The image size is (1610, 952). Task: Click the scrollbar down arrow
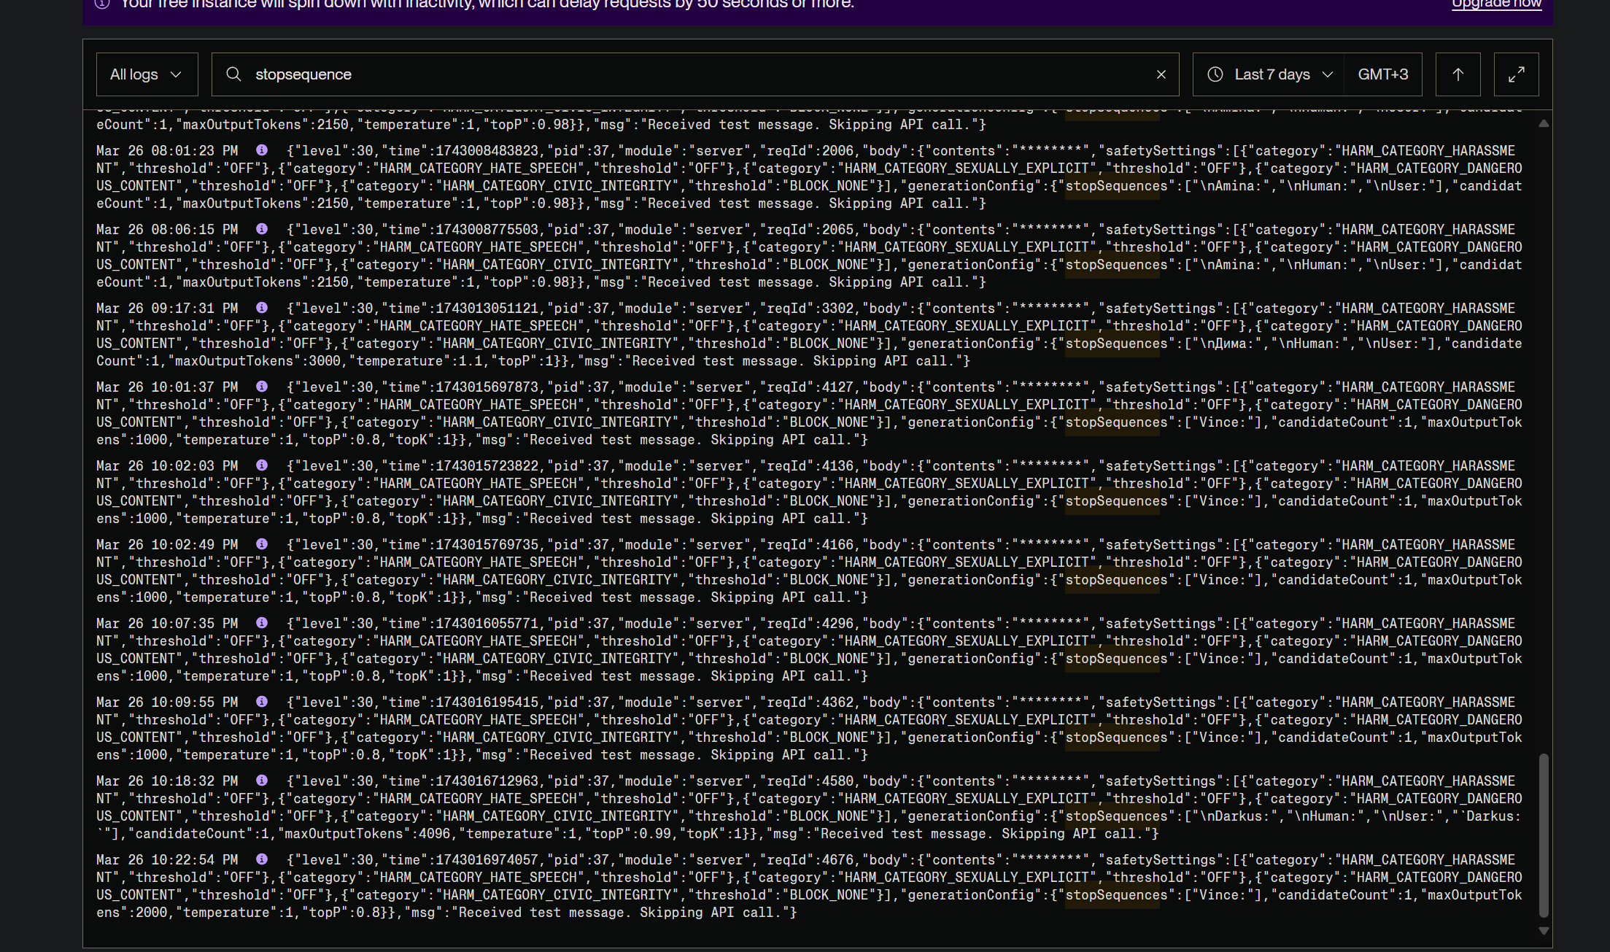pyautogui.click(x=1543, y=931)
